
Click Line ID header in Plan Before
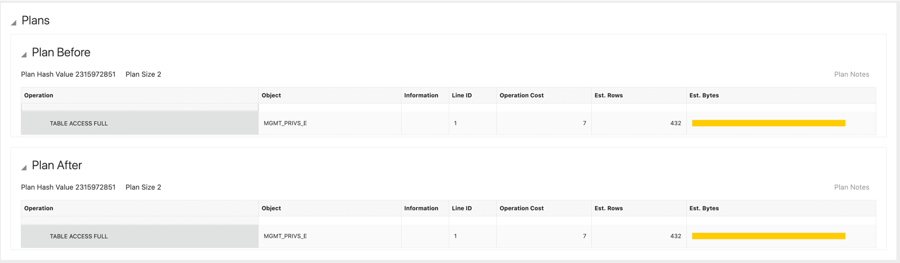[461, 95]
